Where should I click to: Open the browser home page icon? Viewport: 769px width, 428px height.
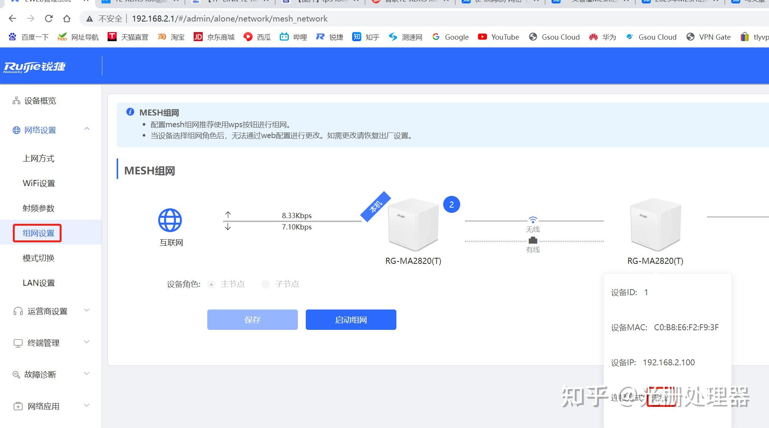point(67,18)
